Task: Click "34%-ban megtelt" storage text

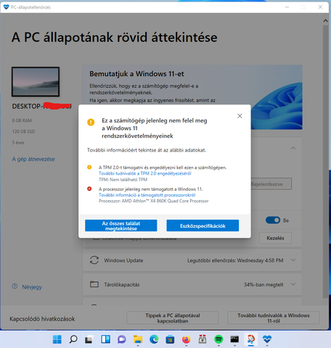Action: [263, 285]
